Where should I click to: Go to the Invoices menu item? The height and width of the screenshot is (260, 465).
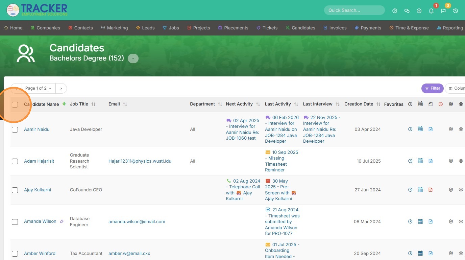point(335,28)
